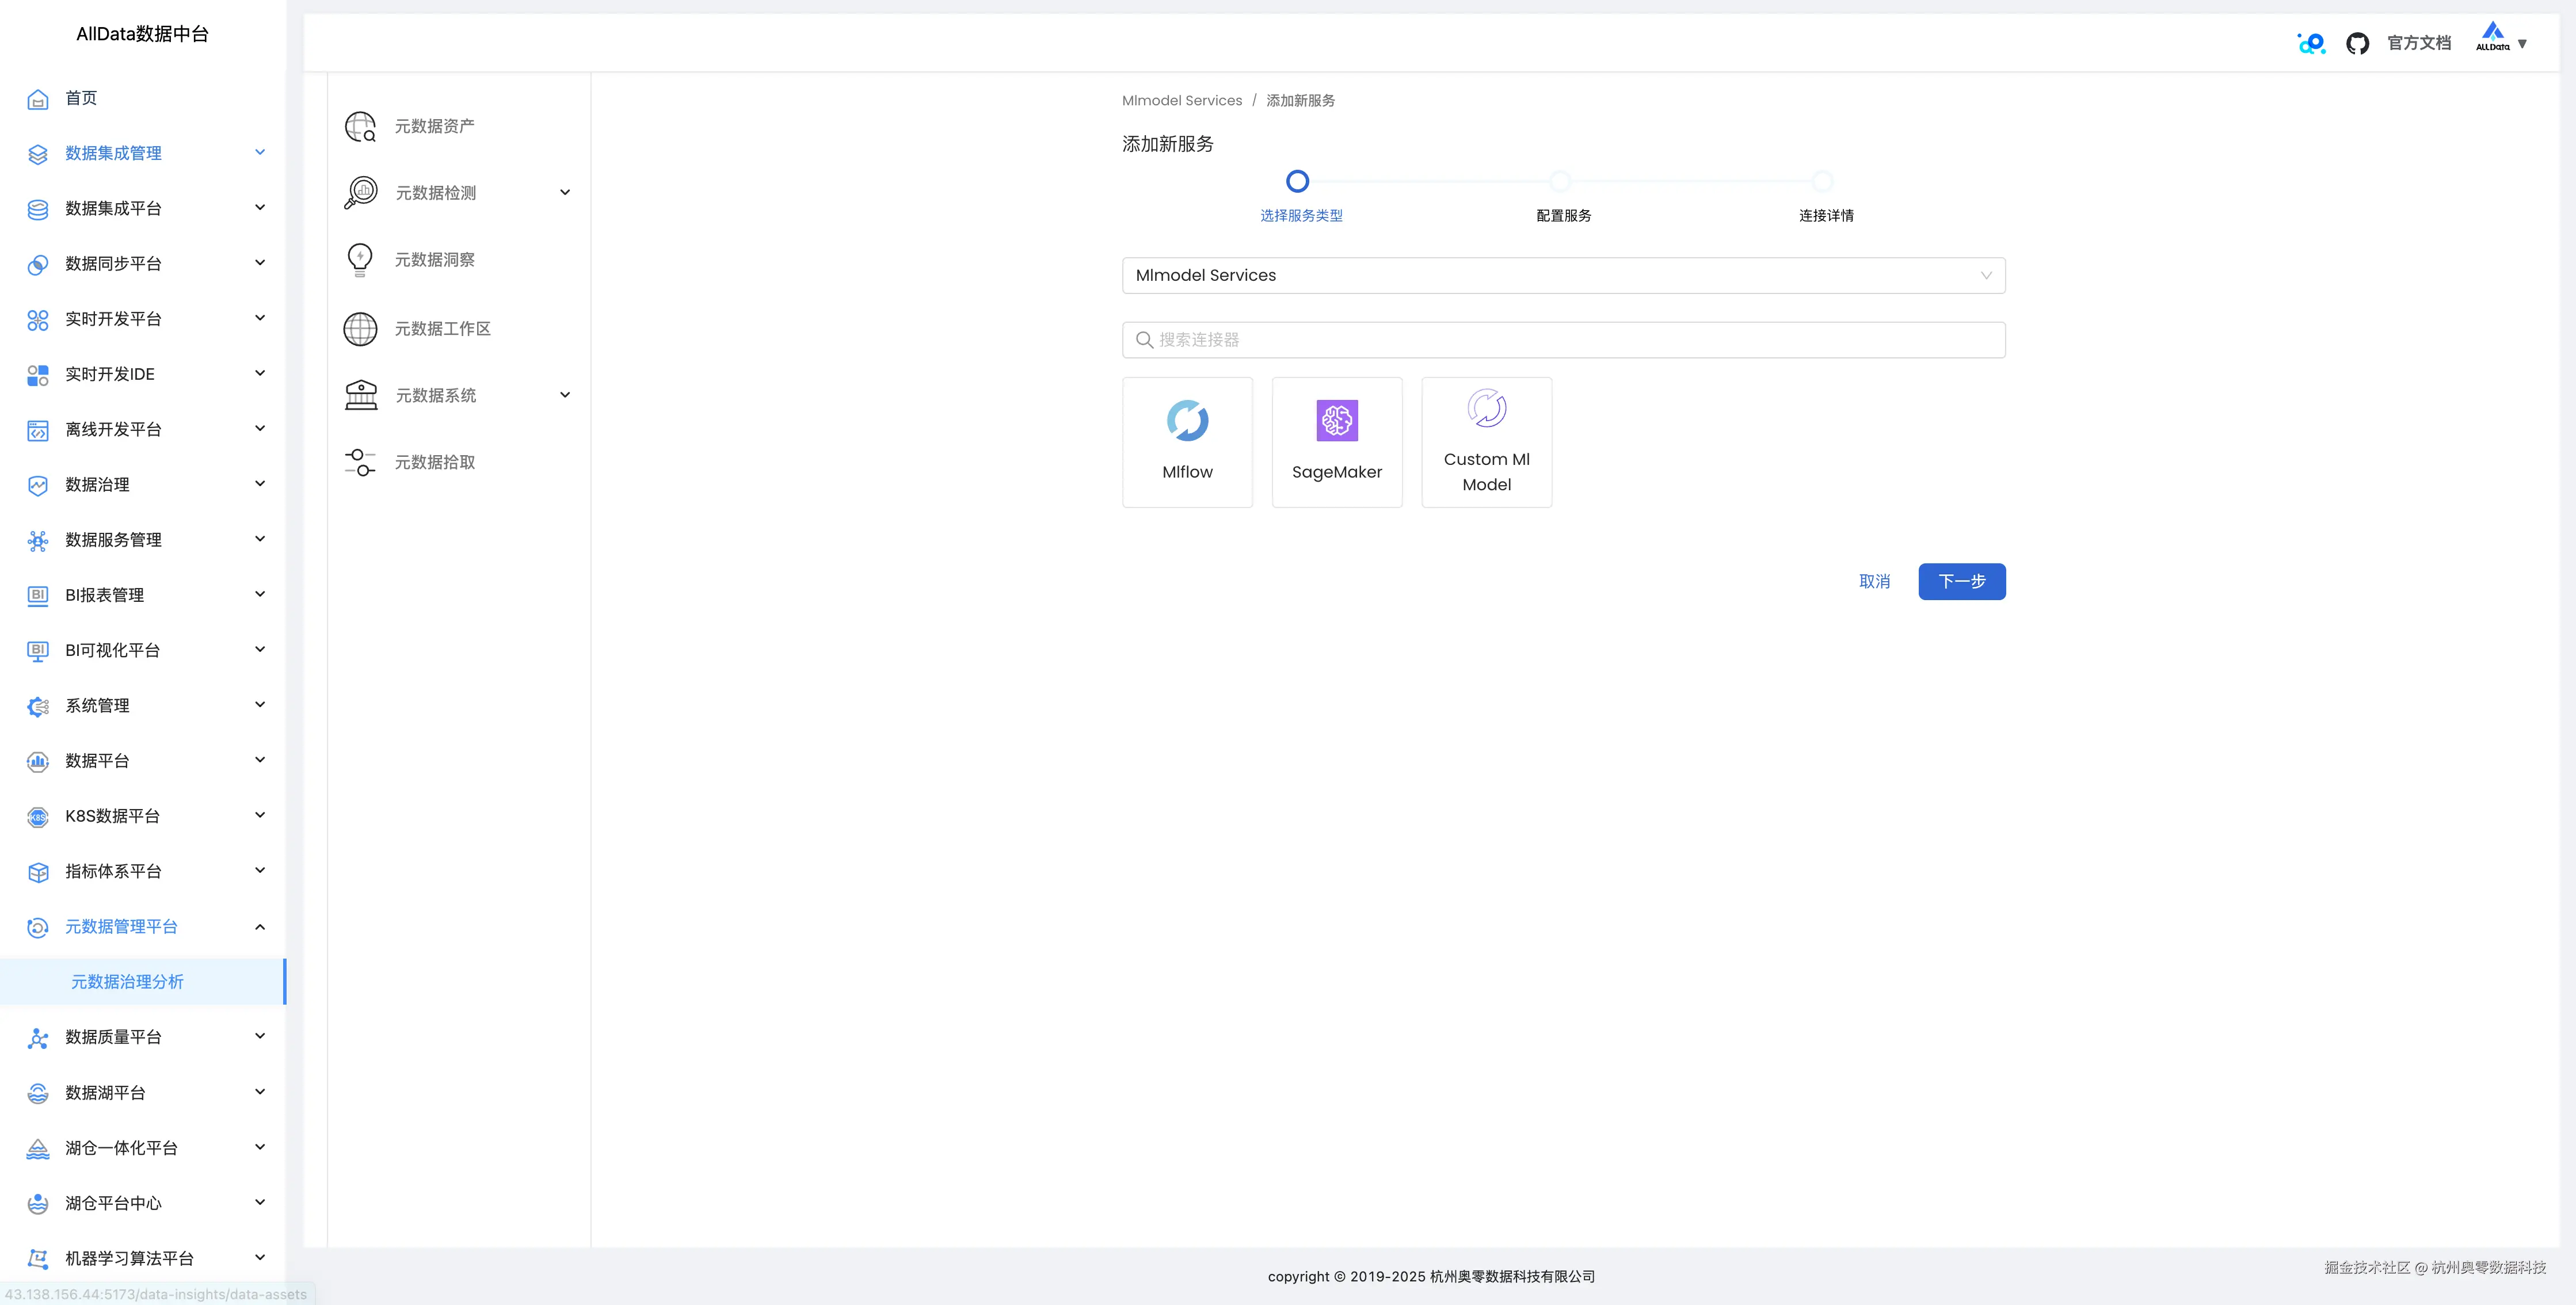Screen dimensions: 2576x1305
Task: Collapse the 元数据管理平台 menu
Action: coord(260,927)
